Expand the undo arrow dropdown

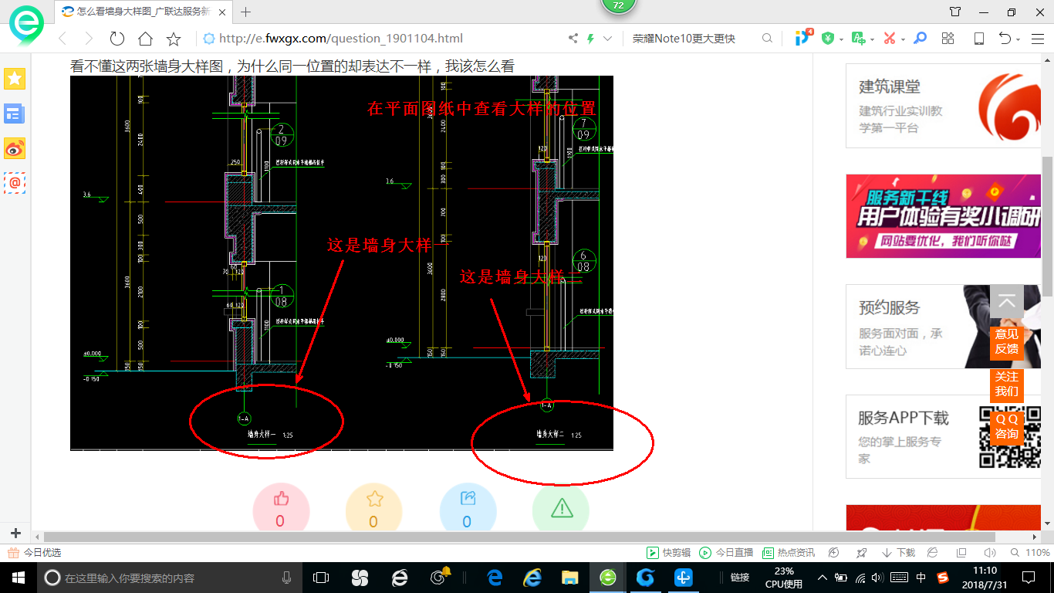[1019, 39]
